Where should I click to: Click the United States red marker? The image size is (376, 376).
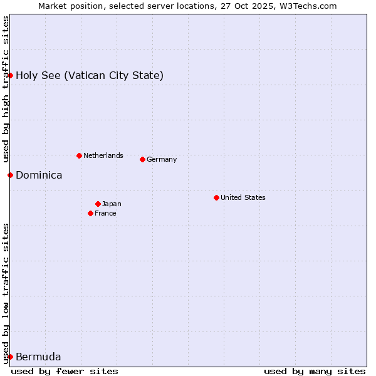[216, 197]
